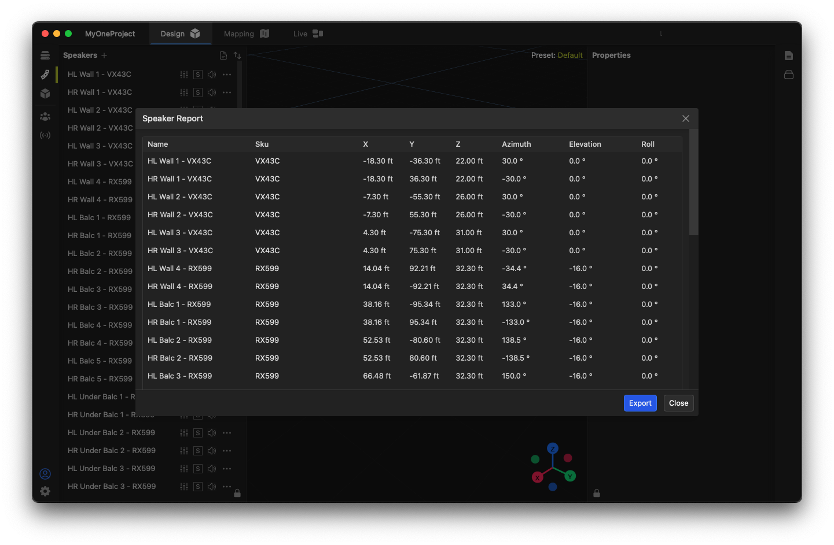This screenshot has height=545, width=834.
Task: Open the Default preset selector
Action: tap(570, 55)
